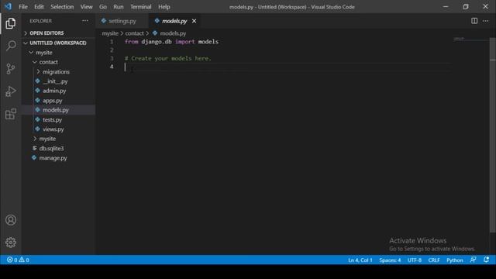Open notifications bell in status bar
Screen dimensions: 496x279
(x=486, y=260)
